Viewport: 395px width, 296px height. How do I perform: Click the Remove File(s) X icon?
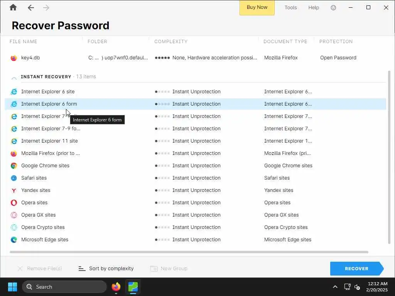pyautogui.click(x=20, y=269)
